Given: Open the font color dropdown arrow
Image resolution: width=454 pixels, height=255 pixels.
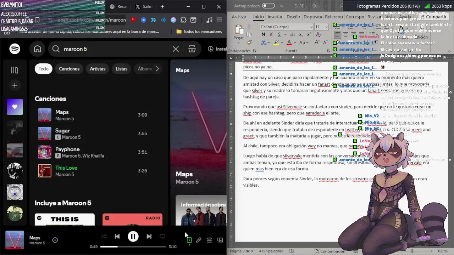Looking at the screenshot, I should click(x=295, y=43).
